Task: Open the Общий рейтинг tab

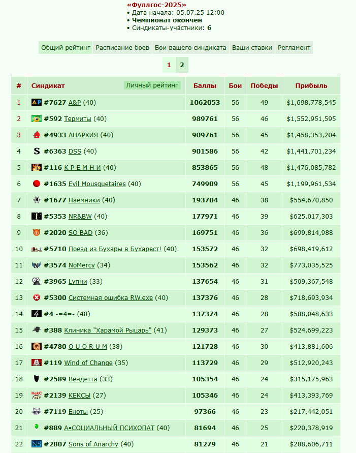Action: tap(66, 48)
